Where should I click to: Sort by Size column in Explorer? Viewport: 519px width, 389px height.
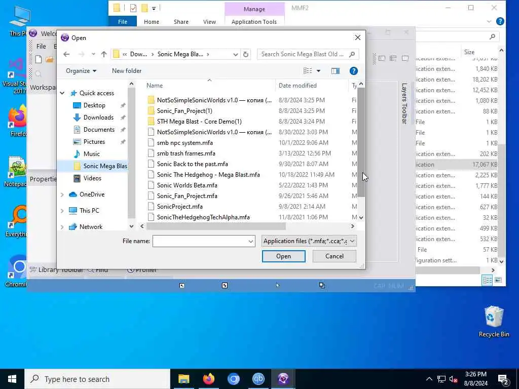[469, 52]
